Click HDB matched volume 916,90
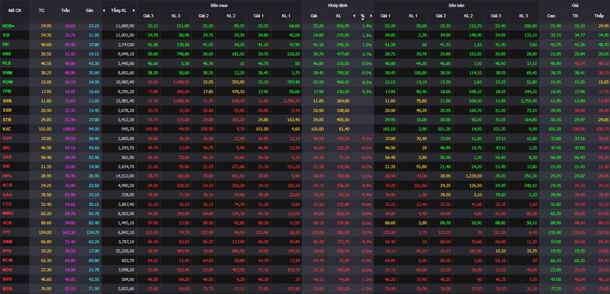The image size is (610, 294). (343, 26)
